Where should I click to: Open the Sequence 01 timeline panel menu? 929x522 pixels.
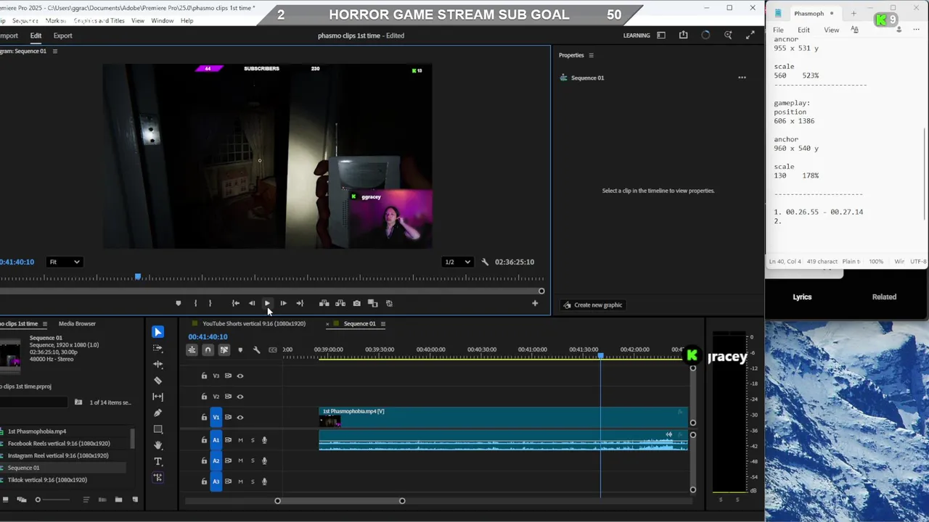382,323
